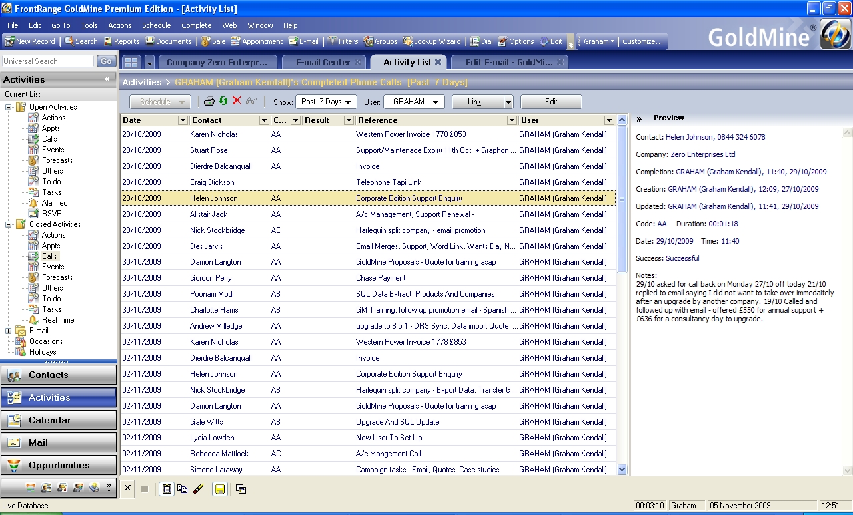Click the Go search button
This screenshot has width=853, height=515.
(x=107, y=61)
